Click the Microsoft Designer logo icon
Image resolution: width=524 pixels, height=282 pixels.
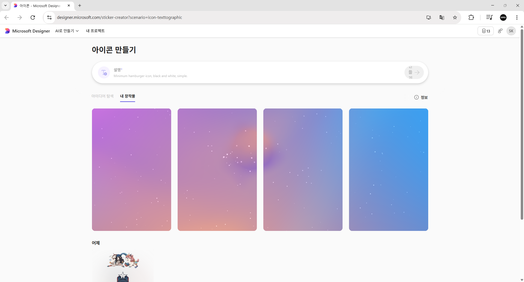pos(7,31)
